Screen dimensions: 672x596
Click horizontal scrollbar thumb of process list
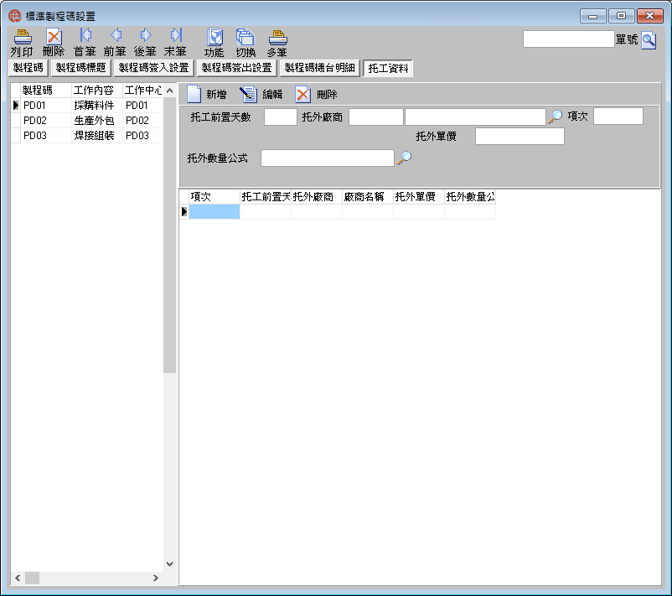pyautogui.click(x=32, y=578)
